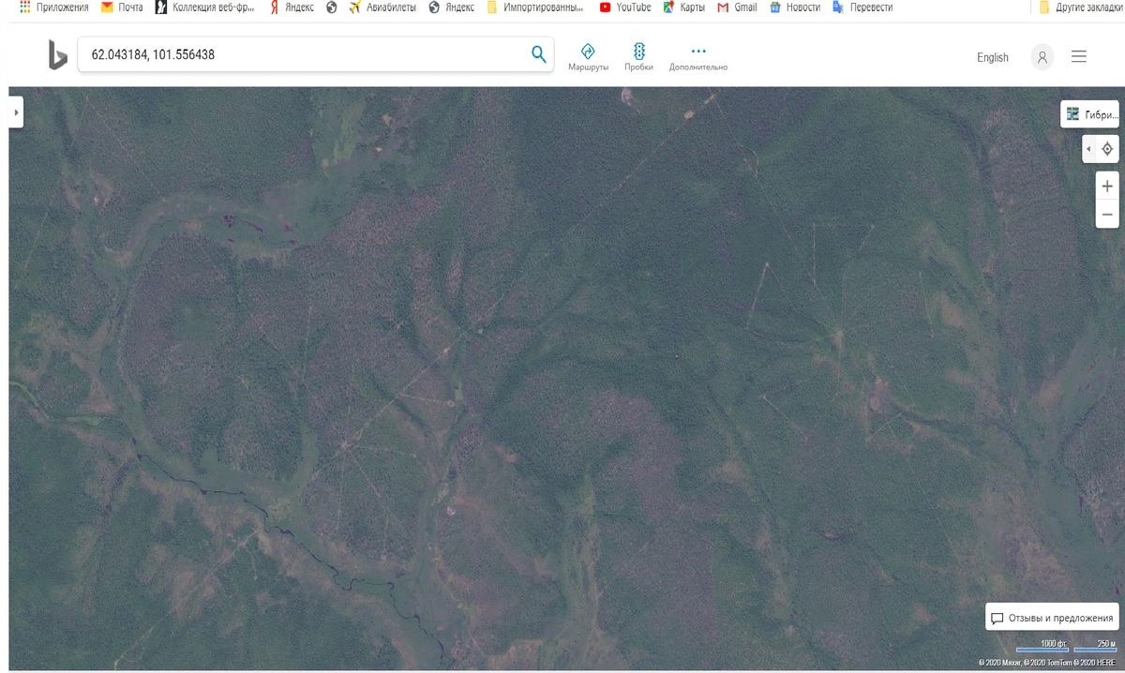Click the search magnifier icon
The image size is (1125, 673).
coord(538,54)
